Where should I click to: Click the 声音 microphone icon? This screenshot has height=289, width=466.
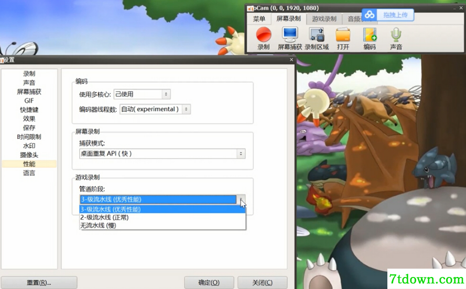click(x=396, y=38)
